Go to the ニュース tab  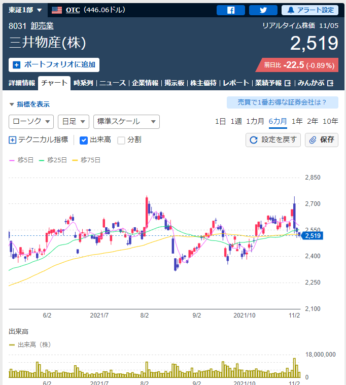[x=113, y=83]
